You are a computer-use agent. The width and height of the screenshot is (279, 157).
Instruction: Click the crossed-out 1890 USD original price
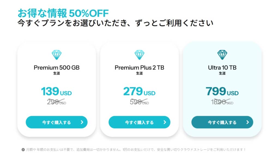pyautogui.click(x=222, y=102)
